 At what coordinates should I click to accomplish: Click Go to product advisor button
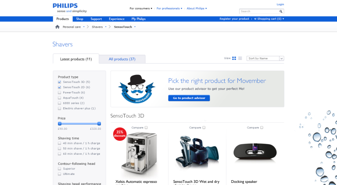tap(189, 98)
